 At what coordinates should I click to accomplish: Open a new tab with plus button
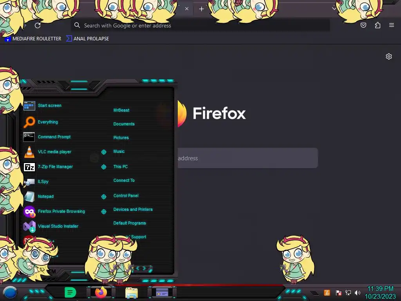click(x=202, y=9)
